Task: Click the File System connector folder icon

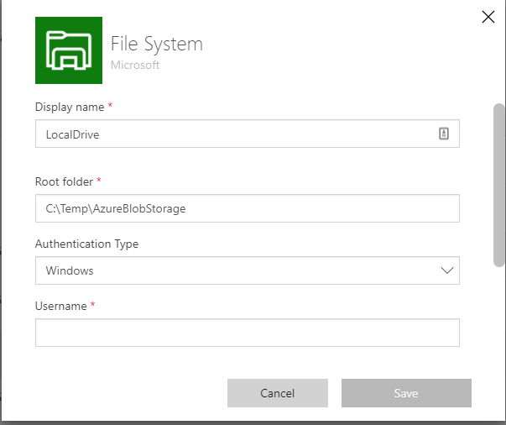Action: pyautogui.click(x=69, y=50)
